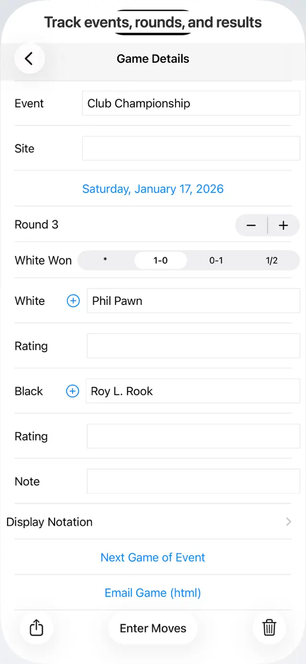Viewport: 306px width, 664px height.
Task: Click the Event field showing Club Championship
Action: point(191,103)
